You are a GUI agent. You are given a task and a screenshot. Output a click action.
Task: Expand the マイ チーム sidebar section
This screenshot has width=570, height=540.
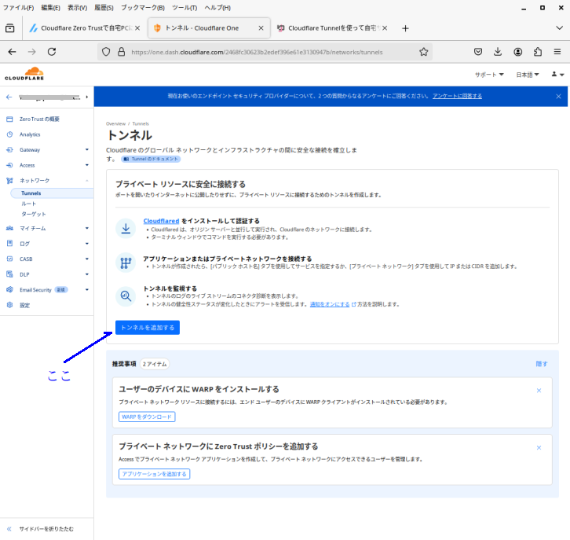(87, 228)
